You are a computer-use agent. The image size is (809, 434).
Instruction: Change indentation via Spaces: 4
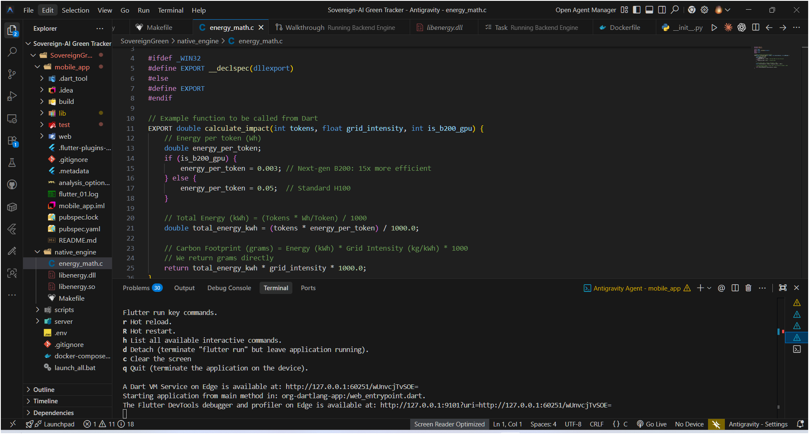(543, 424)
